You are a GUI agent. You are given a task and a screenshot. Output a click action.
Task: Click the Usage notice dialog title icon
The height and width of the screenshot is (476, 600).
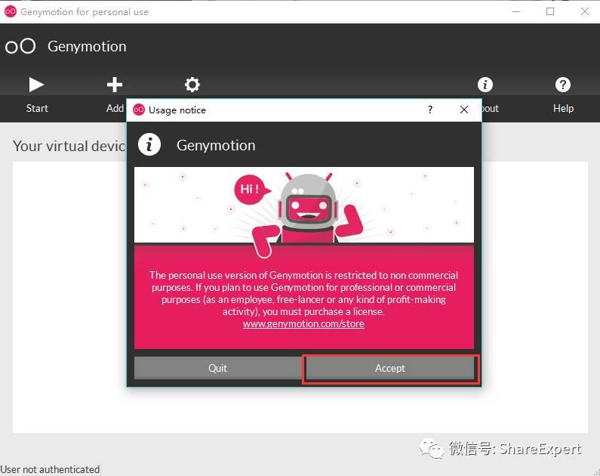(139, 110)
